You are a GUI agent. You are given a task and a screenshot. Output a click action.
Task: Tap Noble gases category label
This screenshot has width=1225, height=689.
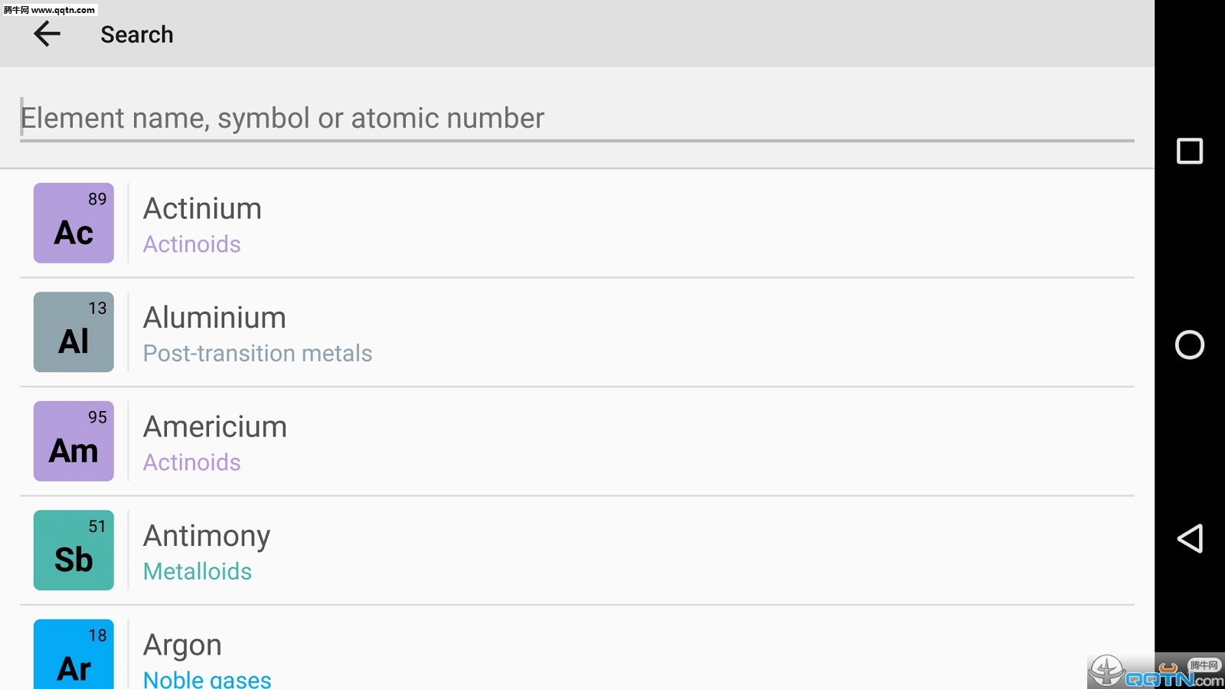(207, 679)
